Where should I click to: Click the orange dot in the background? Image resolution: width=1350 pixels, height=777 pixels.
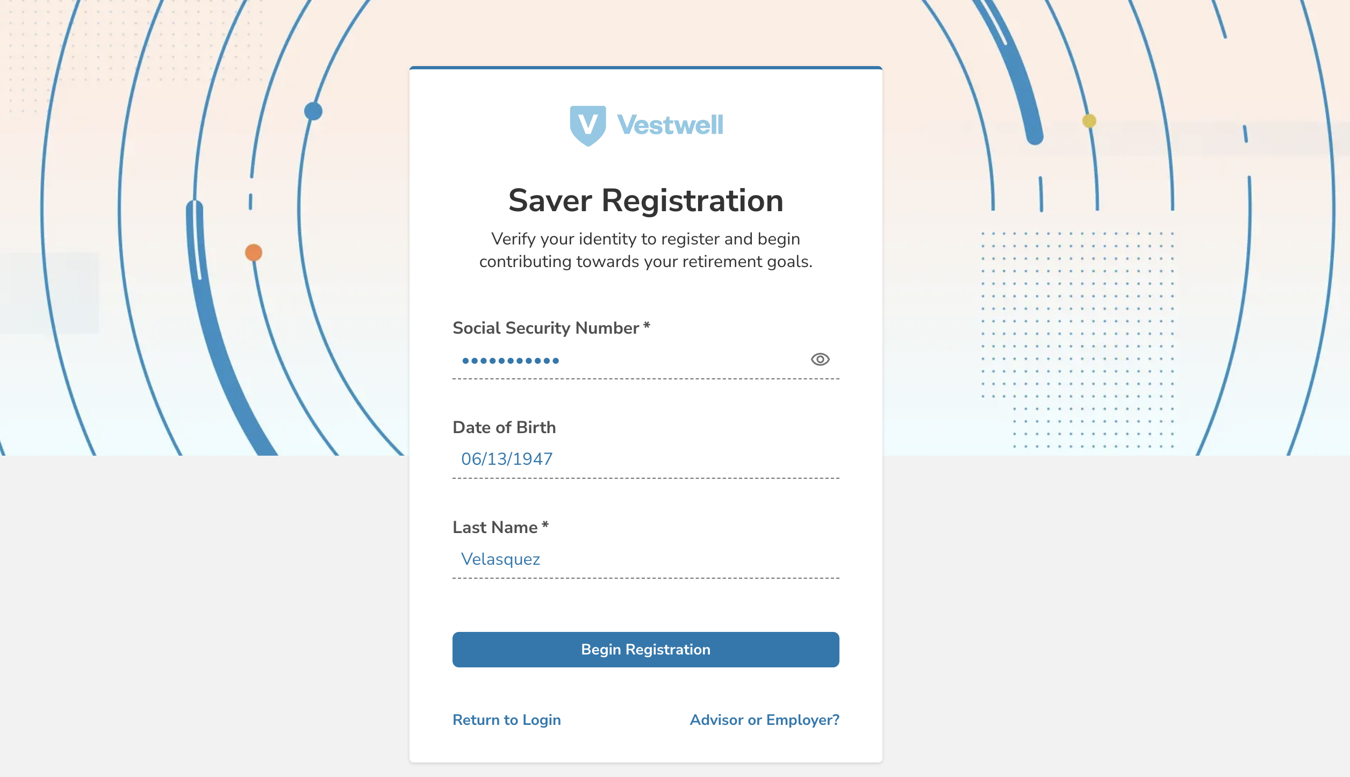click(x=254, y=252)
